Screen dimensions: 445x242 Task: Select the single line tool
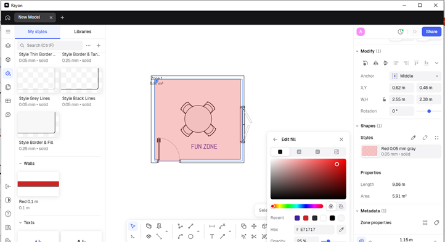(190, 226)
